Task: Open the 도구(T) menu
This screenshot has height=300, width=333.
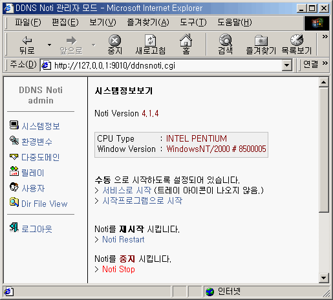Action: tap(193, 22)
